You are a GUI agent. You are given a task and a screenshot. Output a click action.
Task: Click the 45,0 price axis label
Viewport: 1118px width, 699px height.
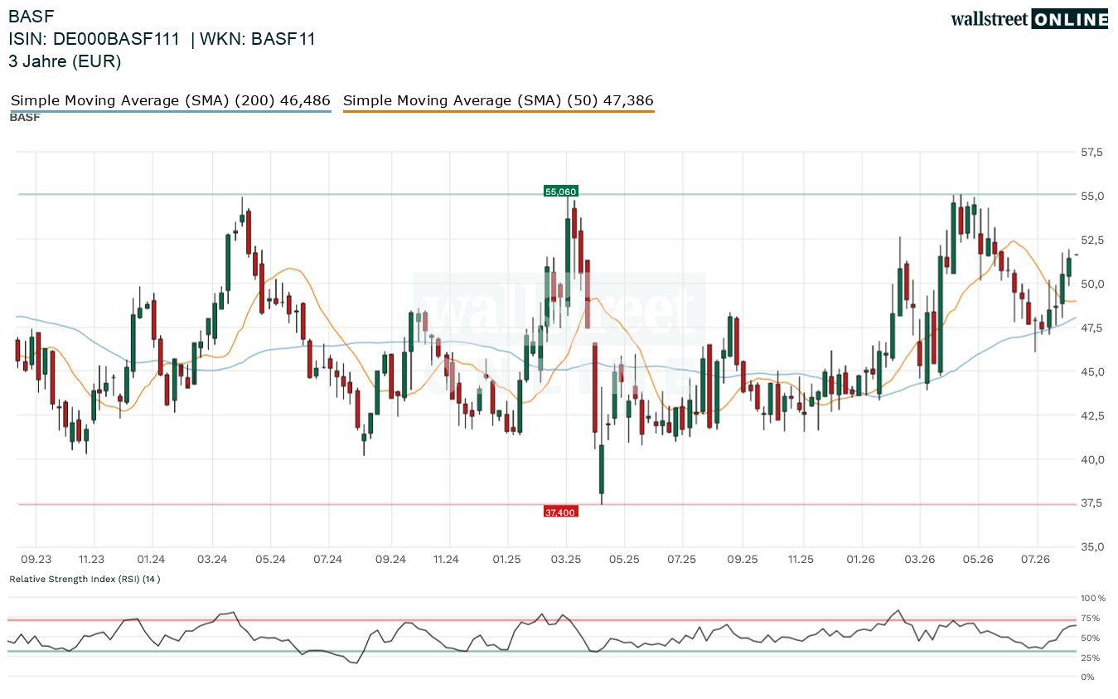1092,372
